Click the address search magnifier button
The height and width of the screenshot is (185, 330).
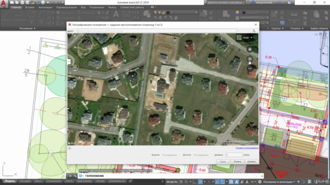(x=254, y=31)
